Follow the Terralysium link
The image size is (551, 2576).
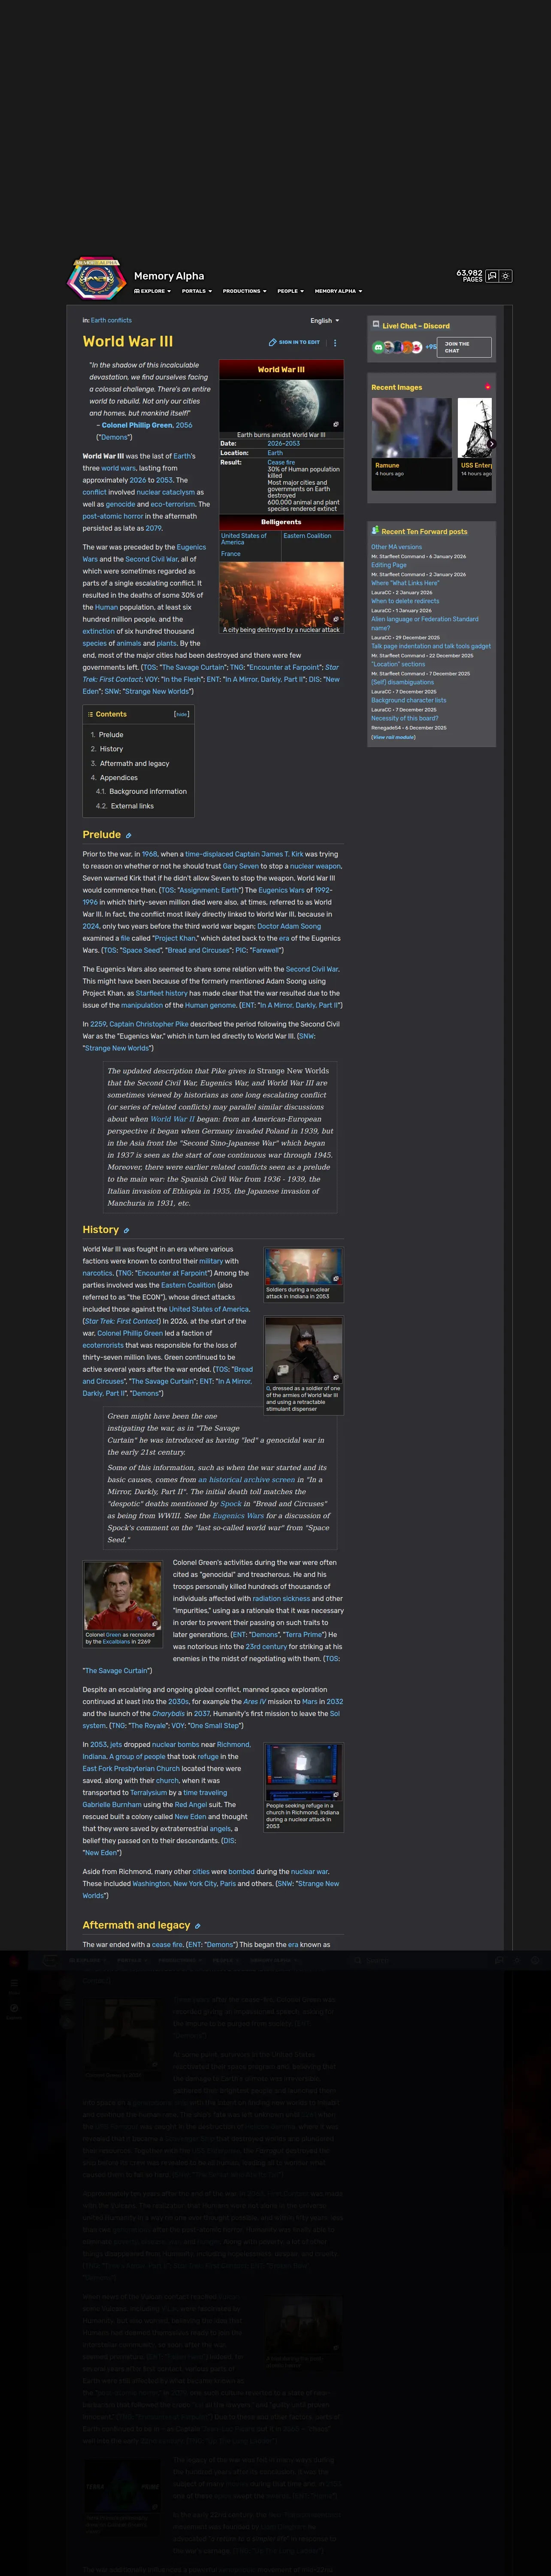point(148,1793)
